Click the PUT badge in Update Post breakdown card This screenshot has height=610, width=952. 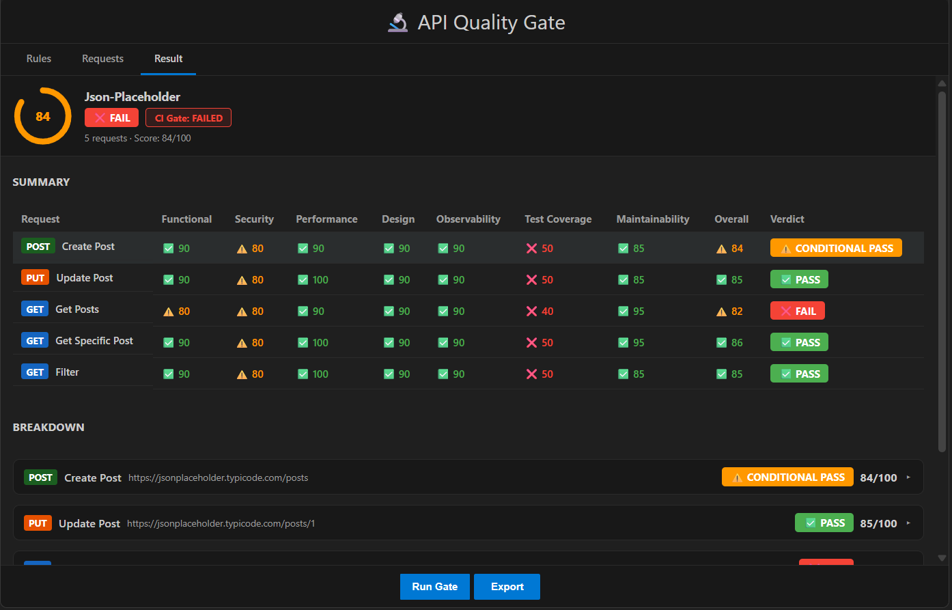pos(38,523)
